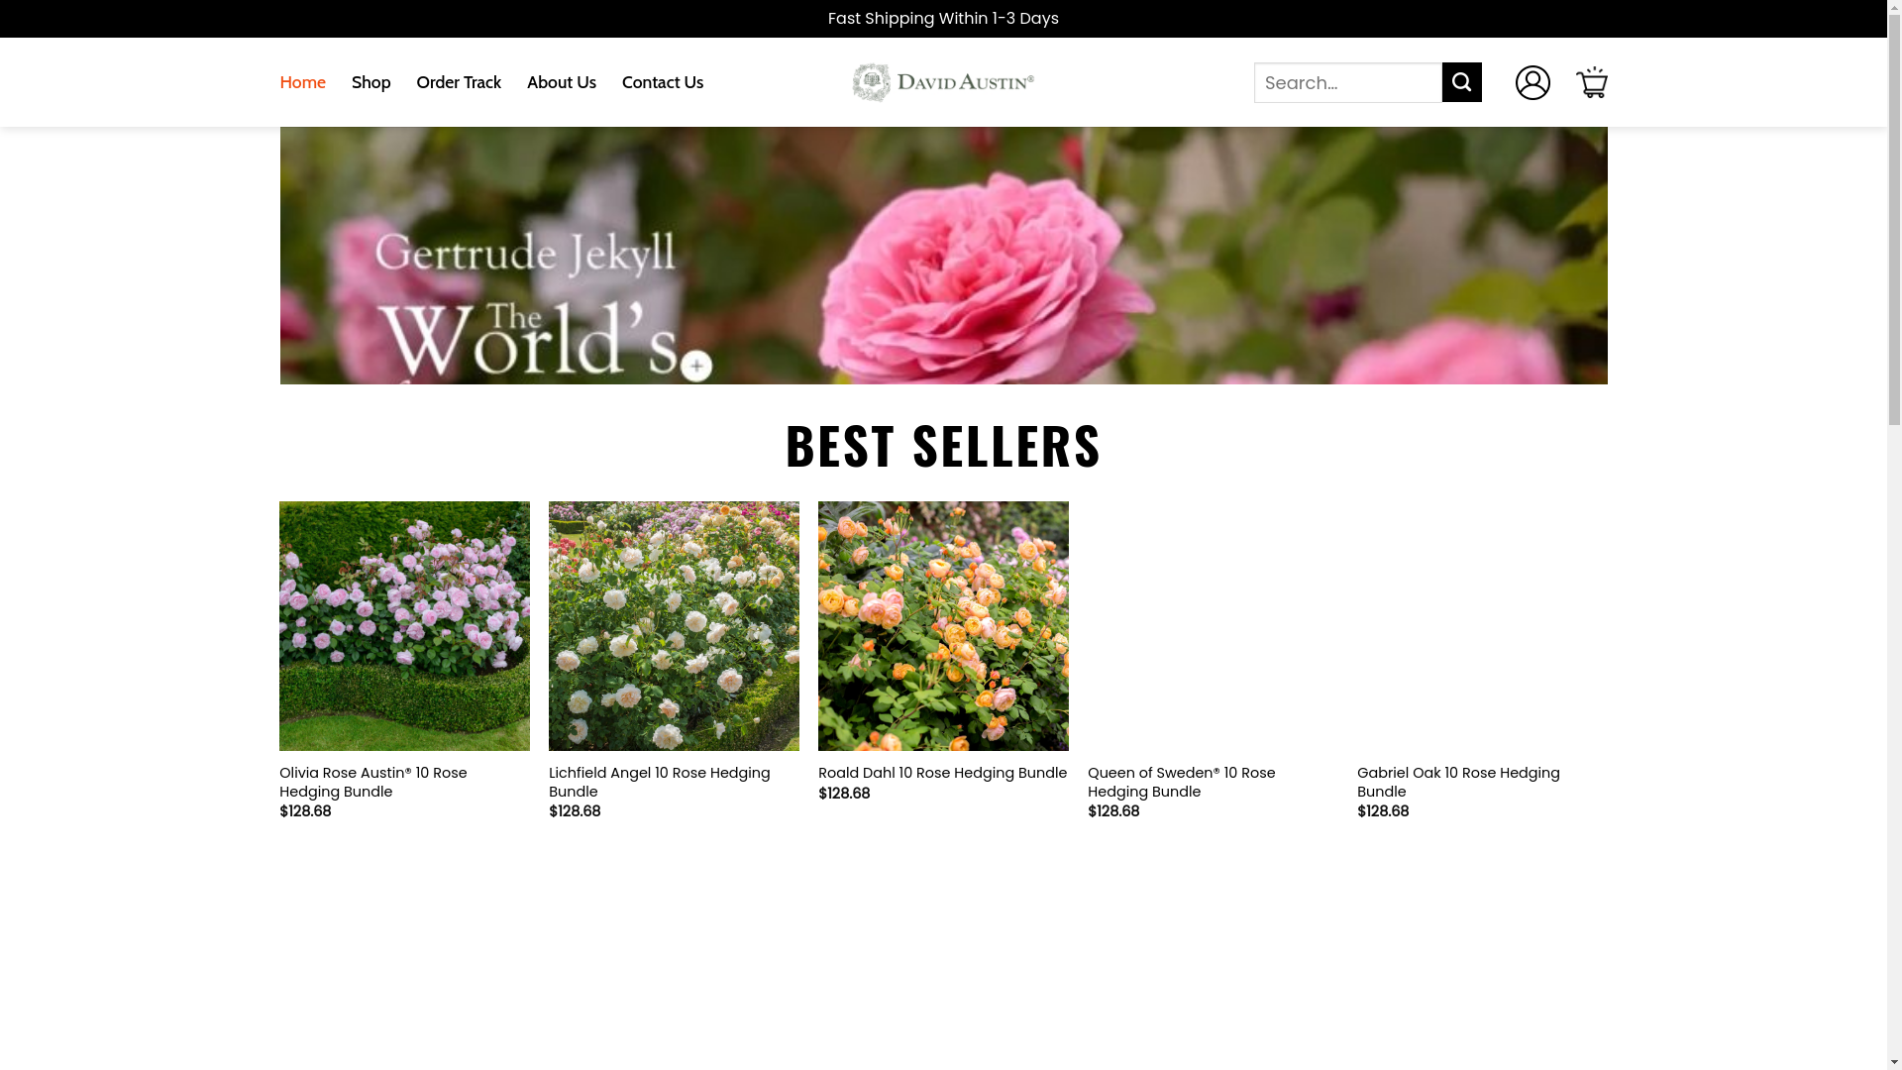1902x1070 pixels.
Task: Click the $128.68 price under Lichfield Angel
Action: pyautogui.click(x=575, y=811)
